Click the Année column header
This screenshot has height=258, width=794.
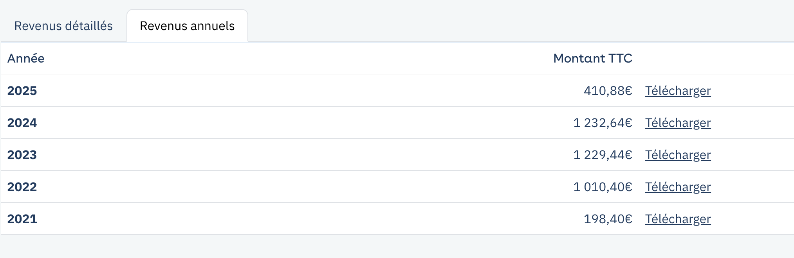[26, 58]
